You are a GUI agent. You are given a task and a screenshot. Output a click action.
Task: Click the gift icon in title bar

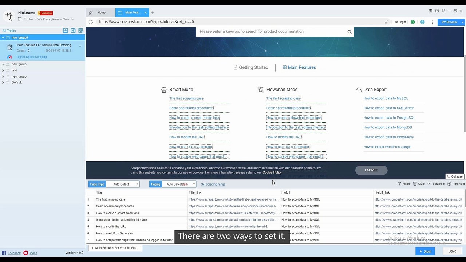(430, 11)
